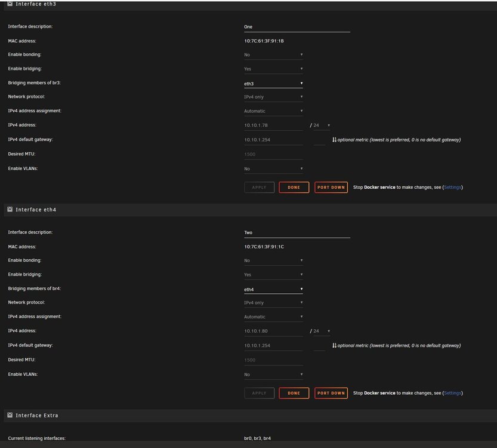Click eth3 Interface description field 'One'

[x=297, y=27]
